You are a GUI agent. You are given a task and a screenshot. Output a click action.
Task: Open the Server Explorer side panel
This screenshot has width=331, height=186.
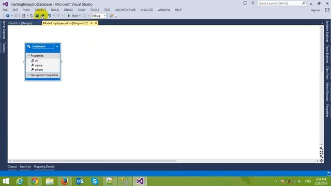4,30
